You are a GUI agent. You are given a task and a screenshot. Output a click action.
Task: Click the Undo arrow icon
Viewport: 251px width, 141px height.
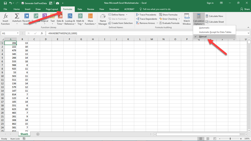(11, 3)
